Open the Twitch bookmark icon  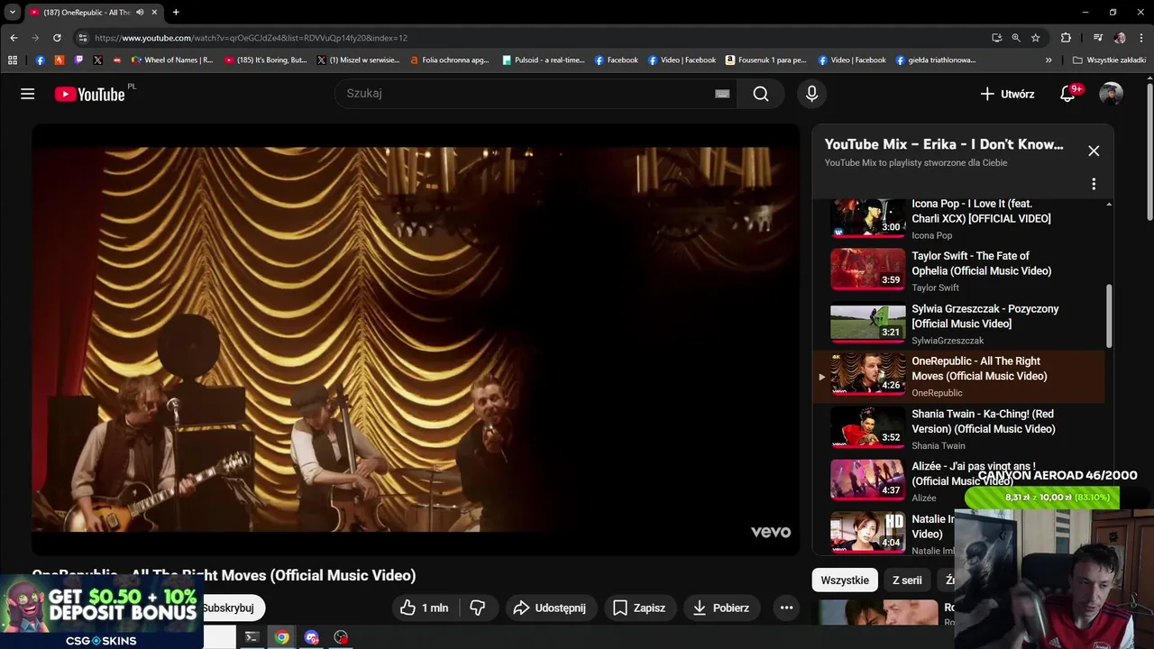coord(78,60)
